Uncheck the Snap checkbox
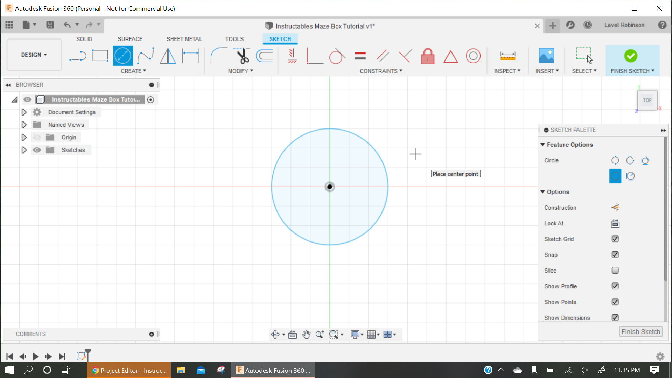Screen dimensions: 672x378 click(615, 255)
